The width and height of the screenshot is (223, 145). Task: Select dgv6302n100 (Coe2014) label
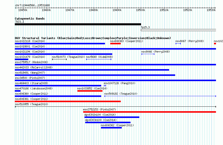pyautogui.click(x=100, y=115)
